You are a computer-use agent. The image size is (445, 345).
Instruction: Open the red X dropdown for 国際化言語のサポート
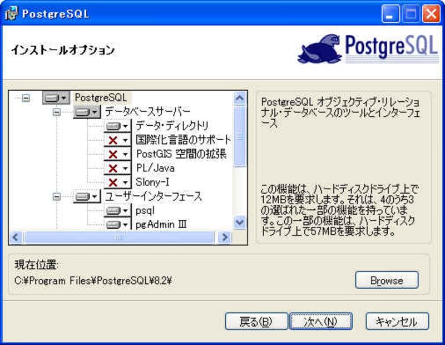click(x=117, y=140)
